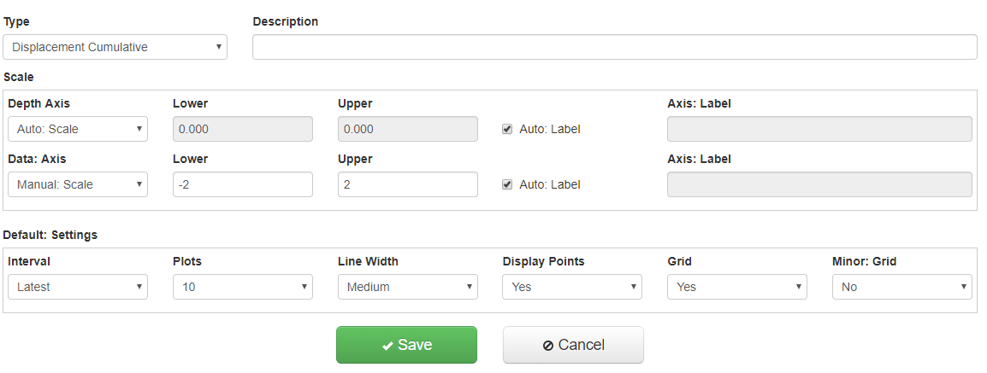This screenshot has width=987, height=373.
Task: Open the Minor: Grid dropdown
Action: [902, 287]
